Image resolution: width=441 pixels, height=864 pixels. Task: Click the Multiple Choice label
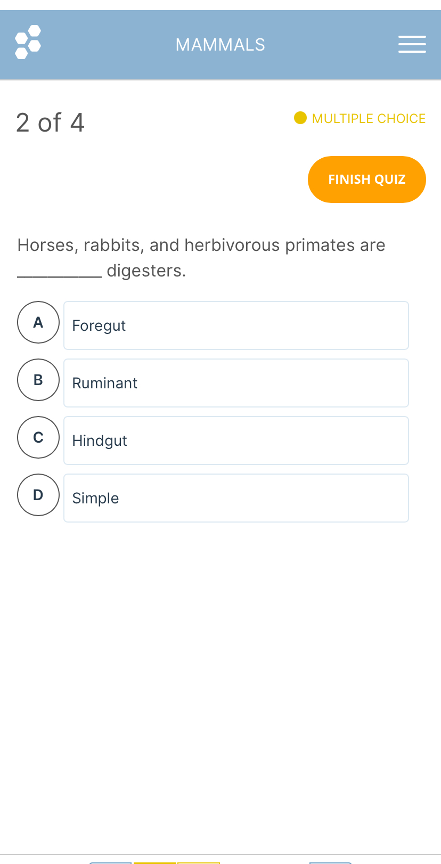coord(368,118)
